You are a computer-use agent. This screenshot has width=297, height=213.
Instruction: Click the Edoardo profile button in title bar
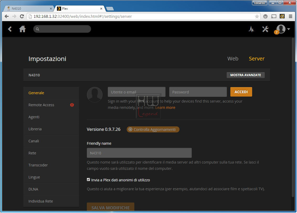pyautogui.click(x=259, y=3)
